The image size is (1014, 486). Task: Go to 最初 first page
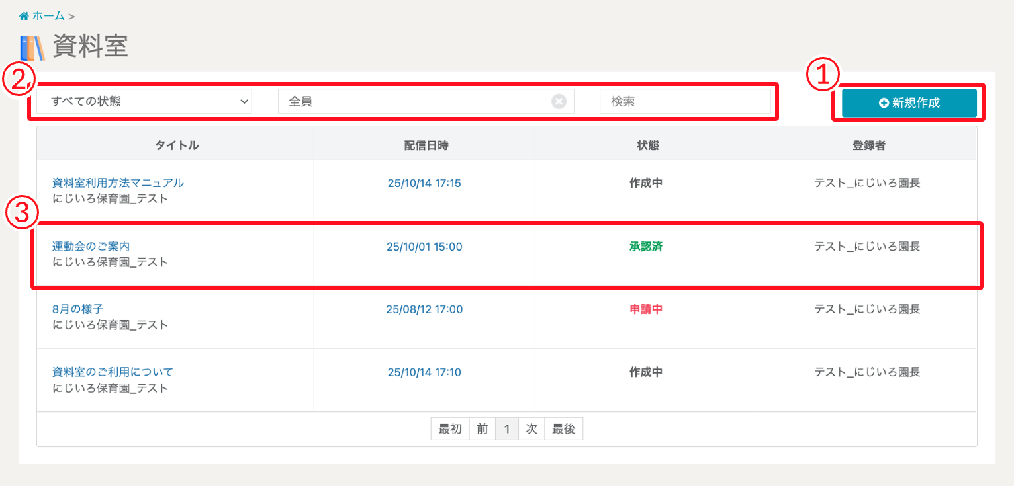coord(450,429)
